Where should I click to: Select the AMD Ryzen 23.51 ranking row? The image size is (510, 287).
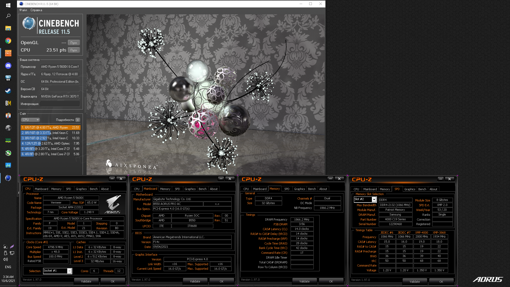point(50,128)
